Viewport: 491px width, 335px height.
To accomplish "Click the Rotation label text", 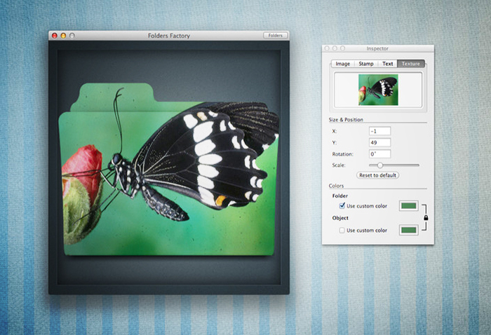I will [342, 154].
